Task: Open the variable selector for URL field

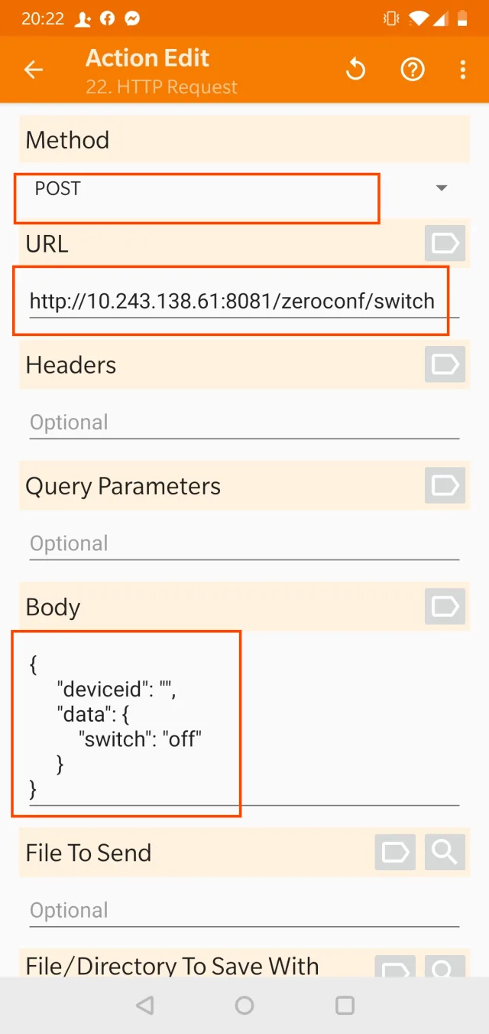Action: pyautogui.click(x=444, y=243)
